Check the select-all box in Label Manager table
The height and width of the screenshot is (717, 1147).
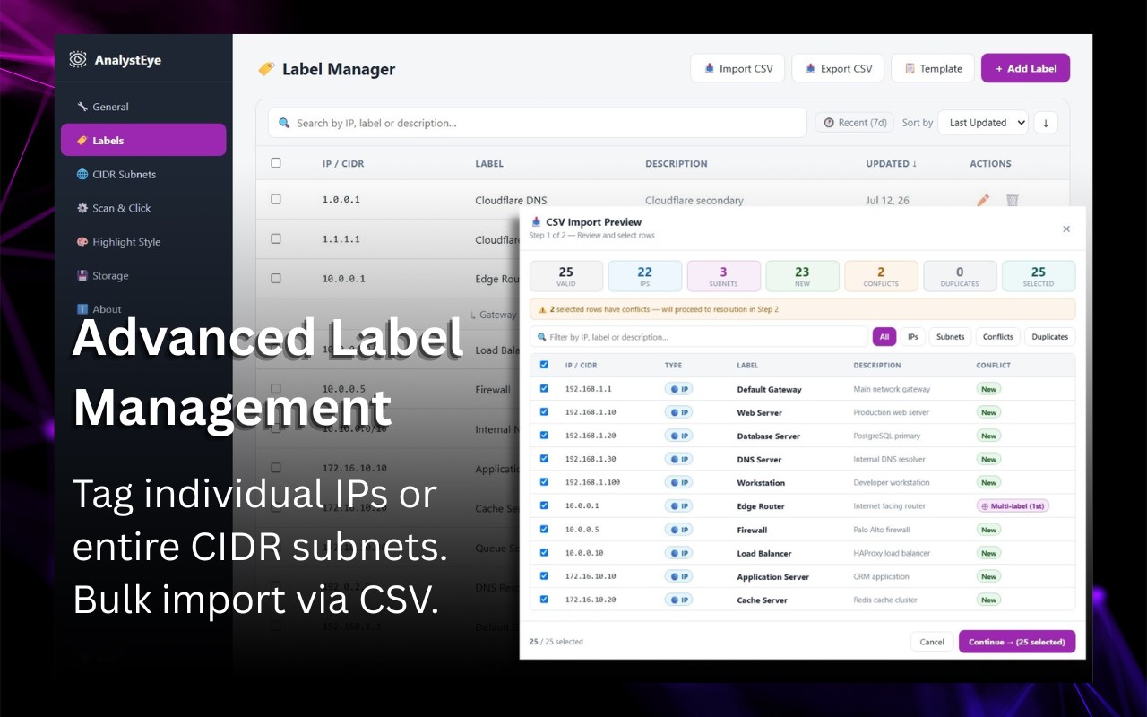276,163
